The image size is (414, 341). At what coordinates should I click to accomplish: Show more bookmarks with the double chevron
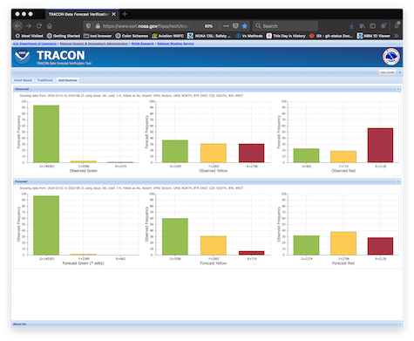[x=397, y=36]
